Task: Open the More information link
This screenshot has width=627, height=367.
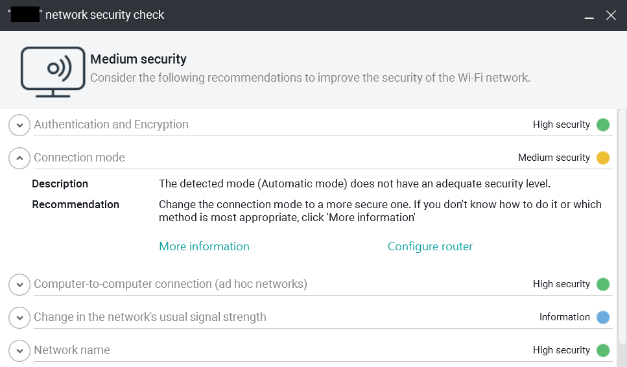Action: pyautogui.click(x=204, y=246)
